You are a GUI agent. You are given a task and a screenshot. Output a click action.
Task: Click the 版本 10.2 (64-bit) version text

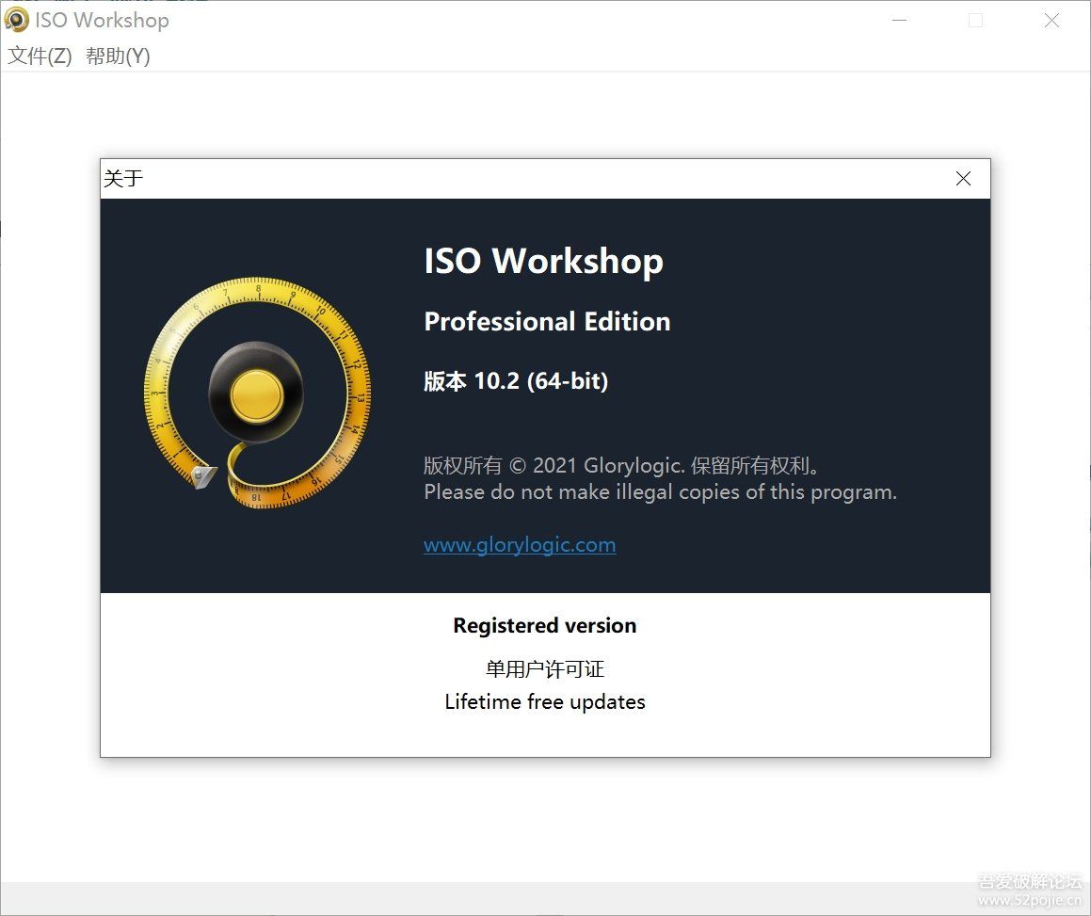[x=515, y=381]
